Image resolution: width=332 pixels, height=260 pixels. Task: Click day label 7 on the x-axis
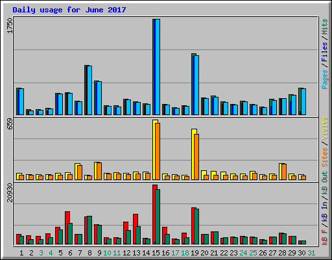80,253
